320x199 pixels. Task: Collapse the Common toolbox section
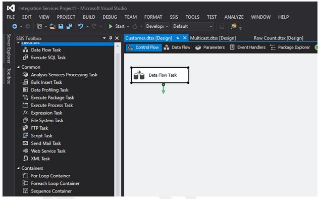(x=18, y=67)
